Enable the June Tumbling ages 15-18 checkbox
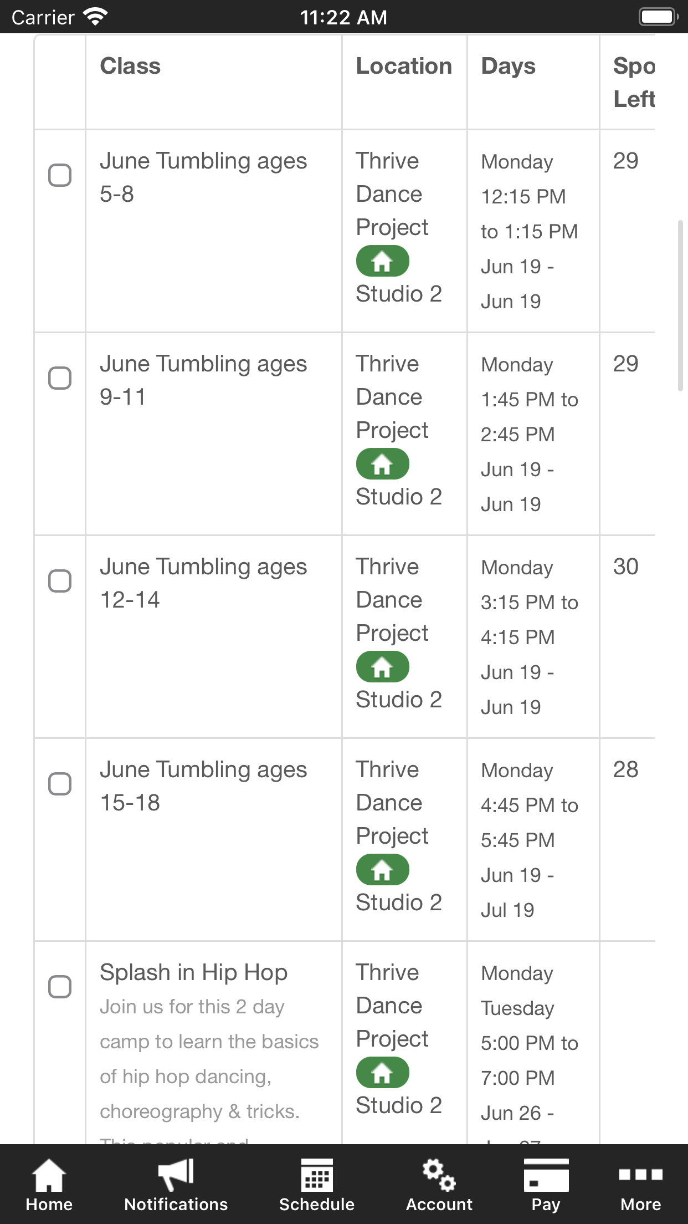The image size is (688, 1224). pyautogui.click(x=60, y=784)
